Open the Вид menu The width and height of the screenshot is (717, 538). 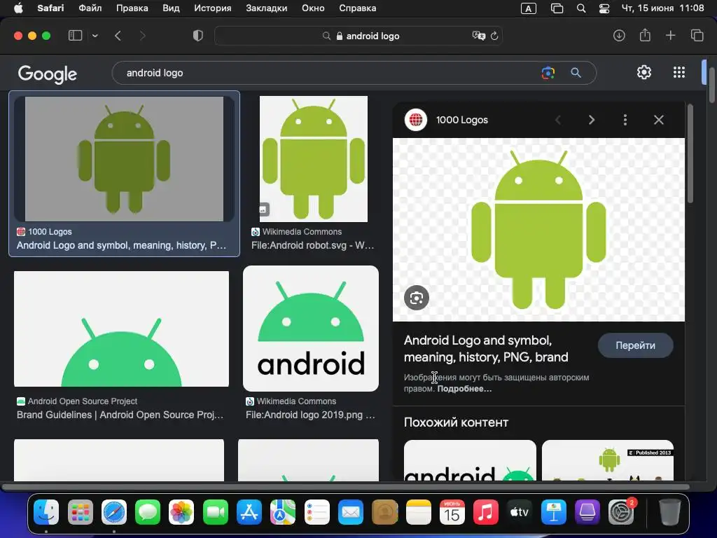pos(171,8)
